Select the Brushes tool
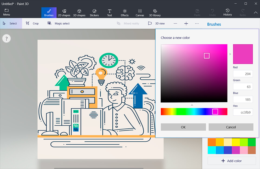 49,12
